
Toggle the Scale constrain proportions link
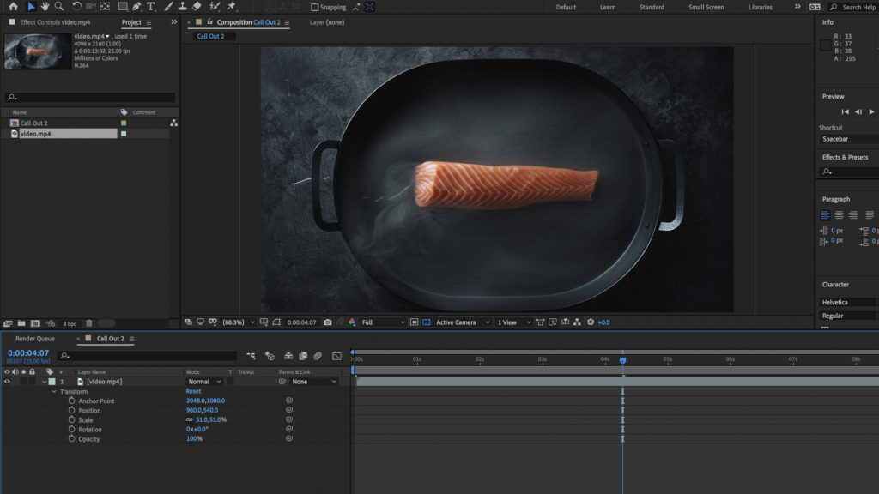tap(189, 420)
